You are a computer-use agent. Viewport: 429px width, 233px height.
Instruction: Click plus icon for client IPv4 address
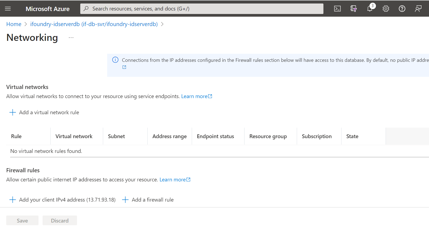pos(13,200)
